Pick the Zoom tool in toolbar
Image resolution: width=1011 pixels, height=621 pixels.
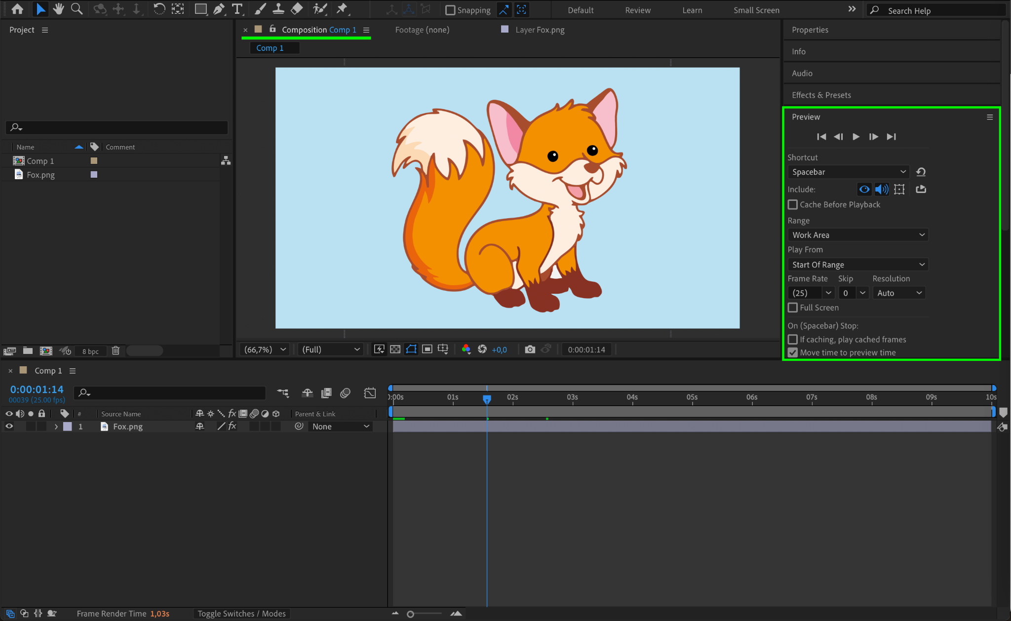click(77, 9)
